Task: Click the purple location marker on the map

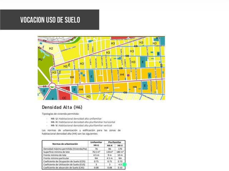Action: coord(128,75)
